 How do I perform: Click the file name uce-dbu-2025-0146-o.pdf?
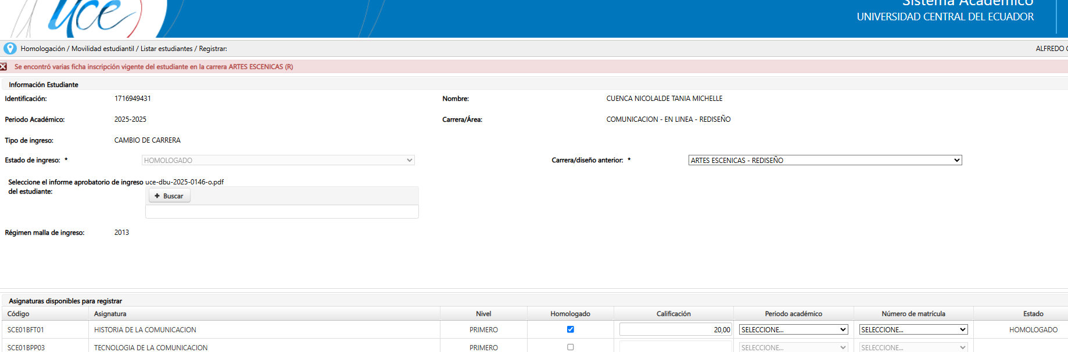(184, 182)
